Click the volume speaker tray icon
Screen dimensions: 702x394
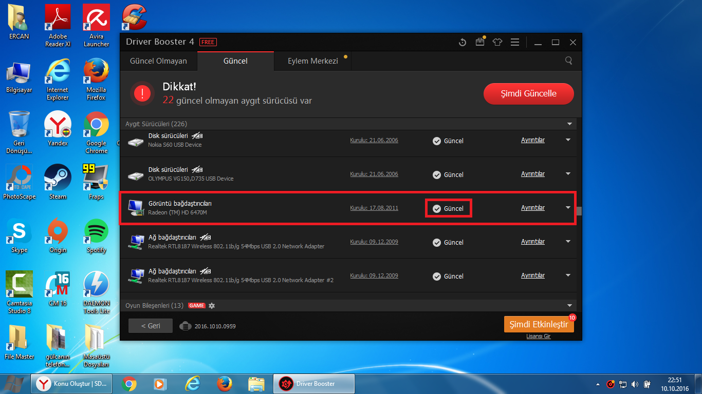pyautogui.click(x=635, y=384)
